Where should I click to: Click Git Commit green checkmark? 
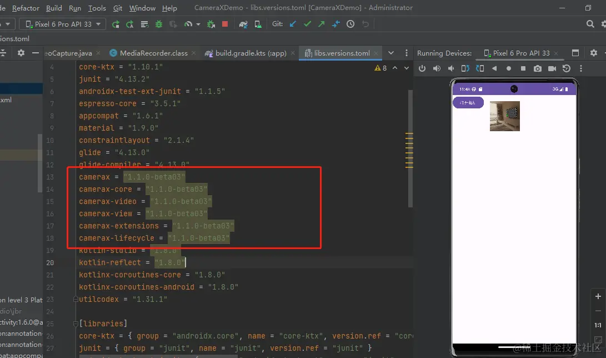307,24
